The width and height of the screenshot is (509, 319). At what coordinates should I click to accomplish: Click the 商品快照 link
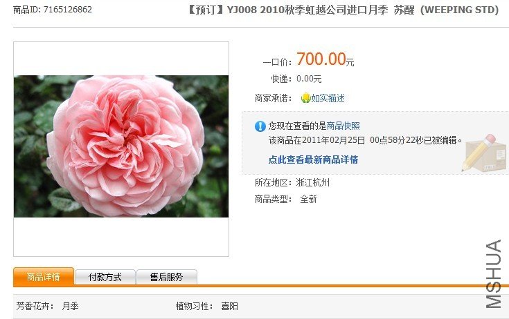(343, 126)
